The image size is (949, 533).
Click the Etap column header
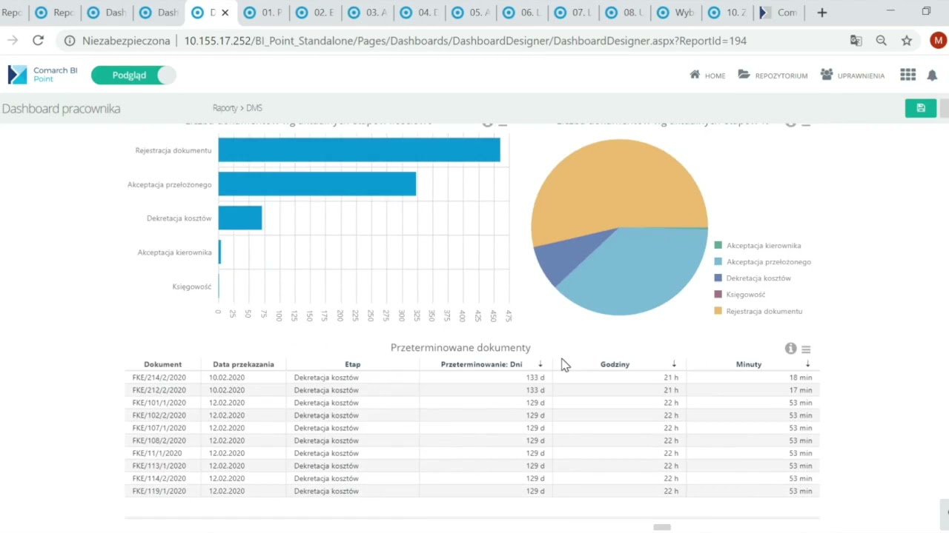352,364
